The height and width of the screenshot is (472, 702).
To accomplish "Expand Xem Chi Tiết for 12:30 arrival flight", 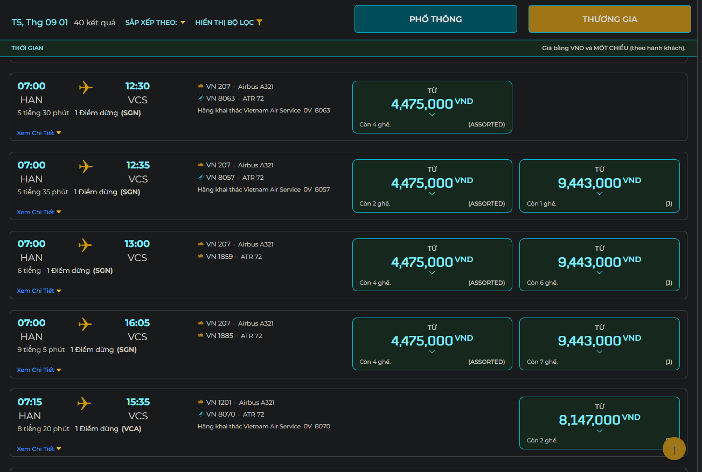I will tap(39, 133).
